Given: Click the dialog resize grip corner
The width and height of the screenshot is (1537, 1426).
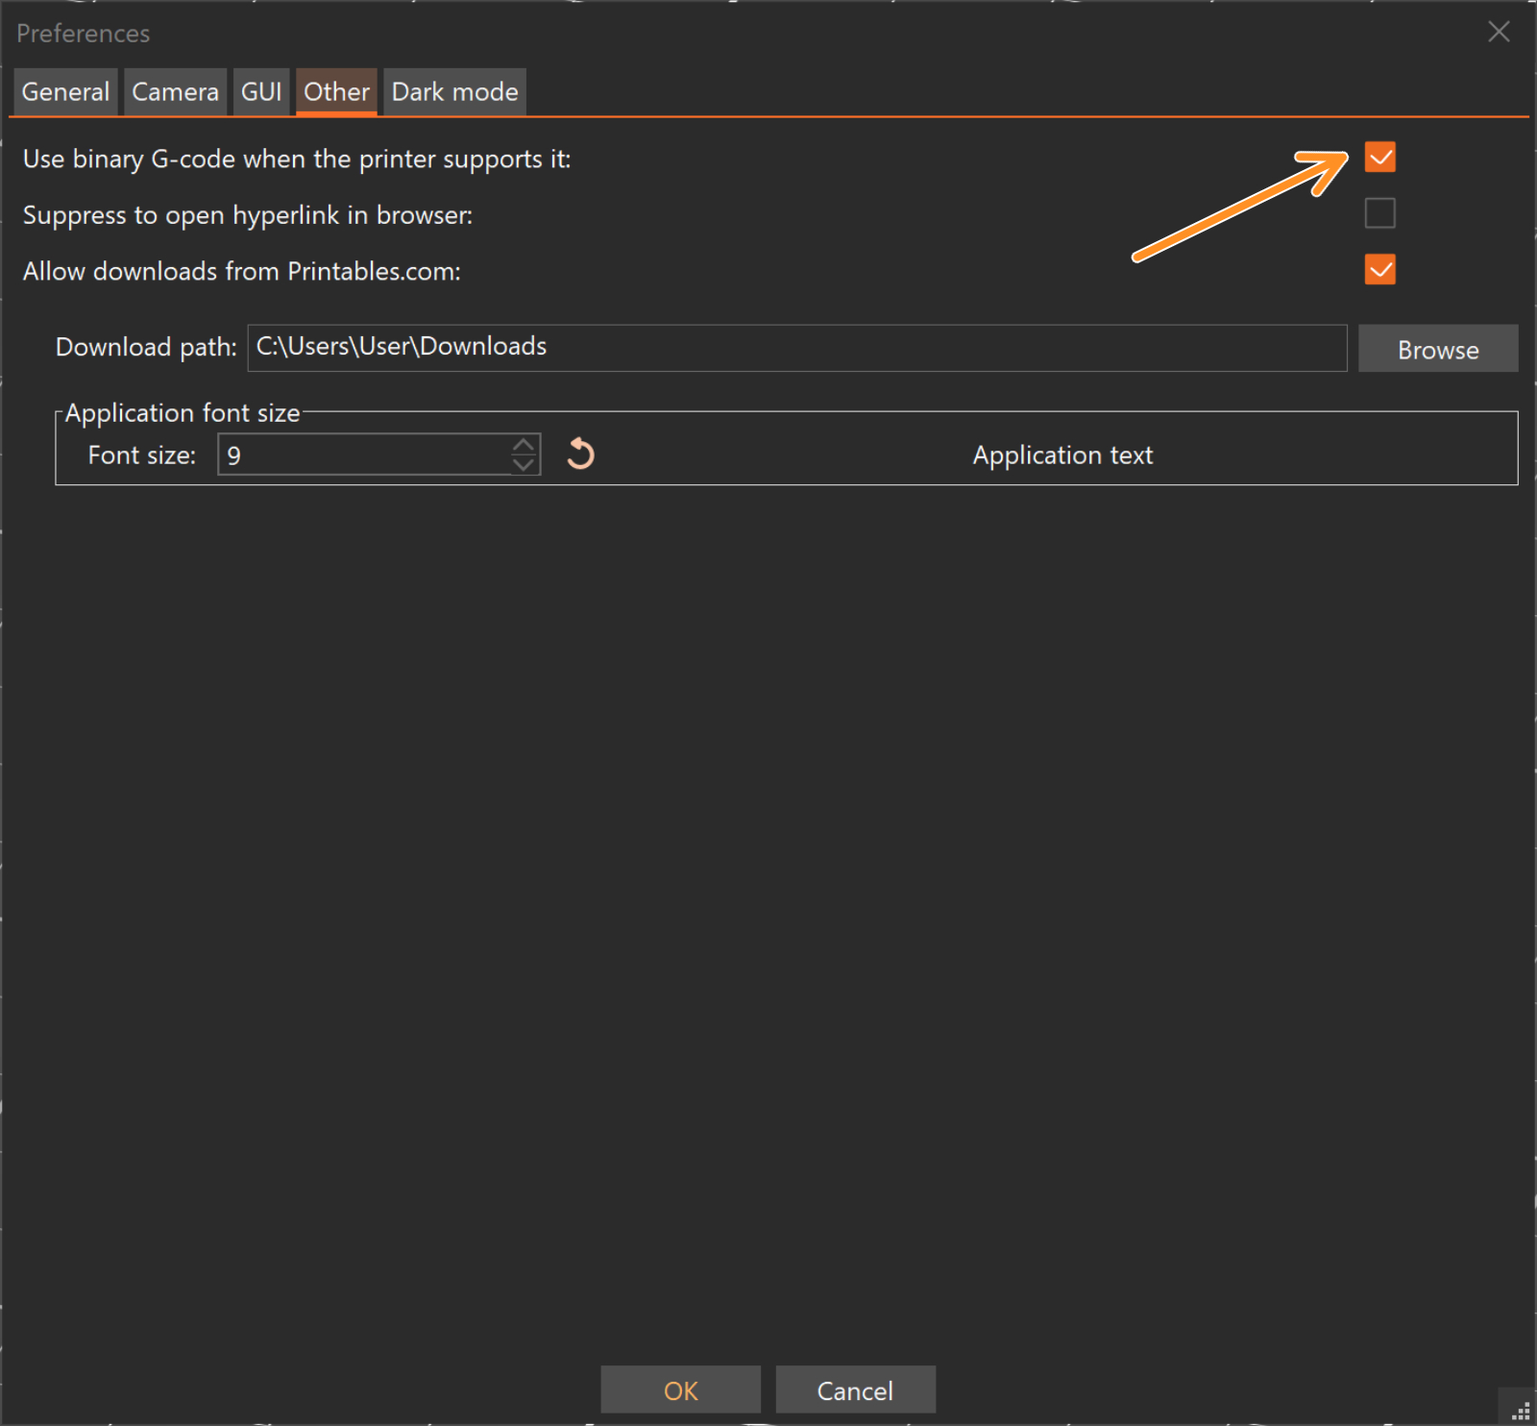Looking at the screenshot, I should 1521,1411.
